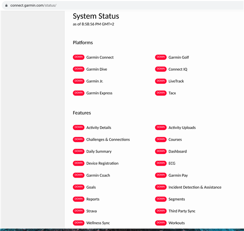Click the Third Party Sync label
244x231 pixels.
pos(182,211)
